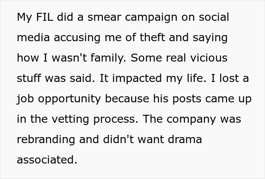Screen dimensions: 265x179
Task: Click the final word "associated"
Action: [47, 160]
